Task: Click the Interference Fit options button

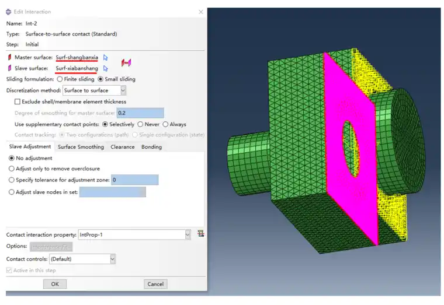Action: coord(51,247)
